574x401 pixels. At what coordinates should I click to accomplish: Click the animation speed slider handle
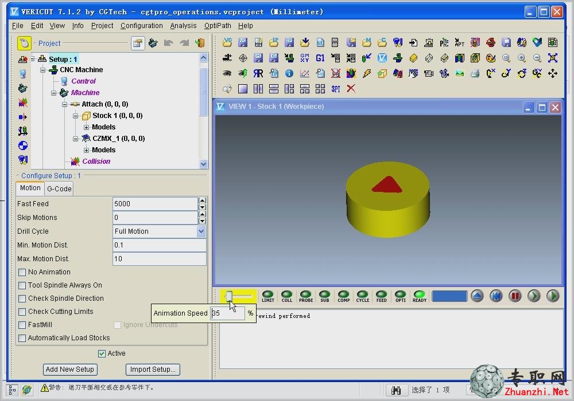pyautogui.click(x=229, y=296)
